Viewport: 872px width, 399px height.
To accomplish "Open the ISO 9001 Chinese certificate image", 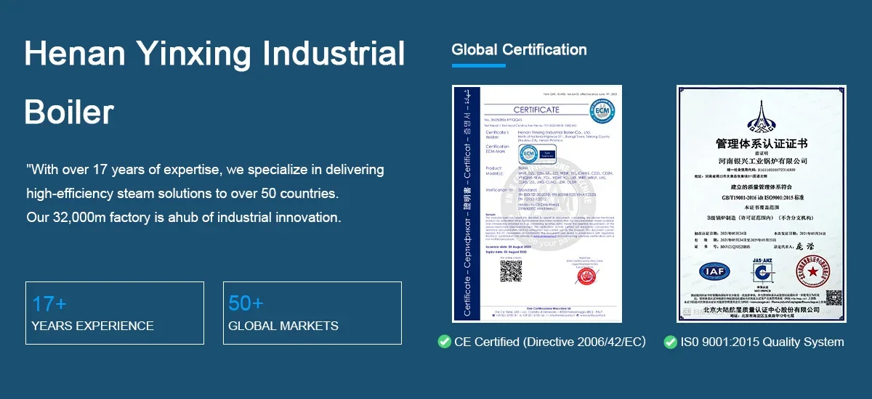I will (762, 204).
